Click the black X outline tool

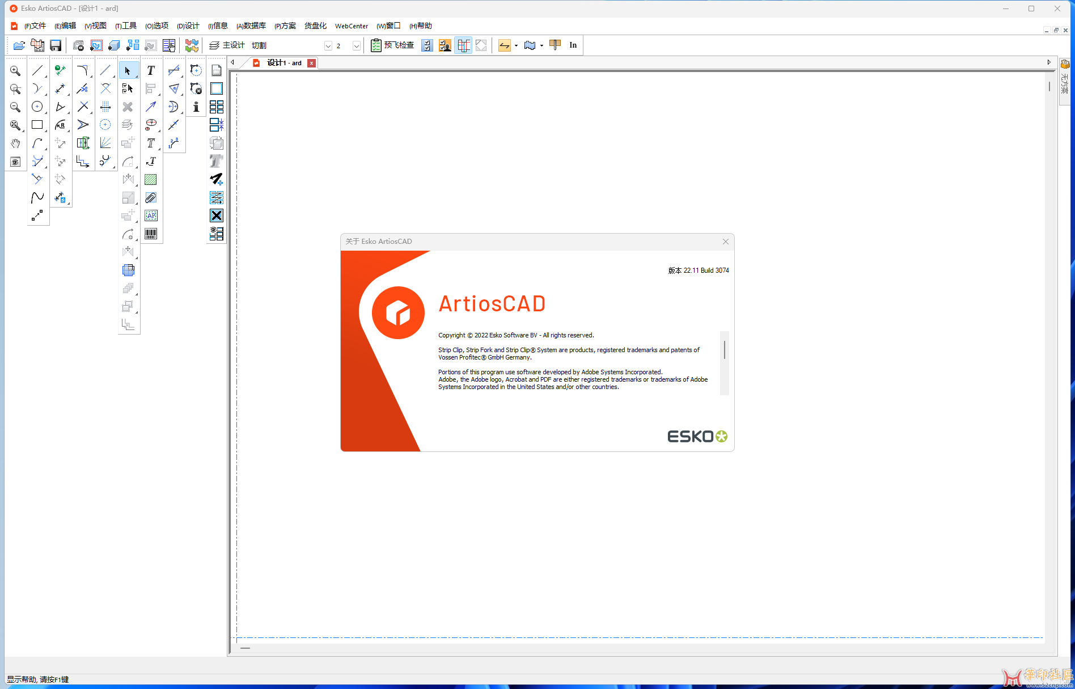coord(217,215)
